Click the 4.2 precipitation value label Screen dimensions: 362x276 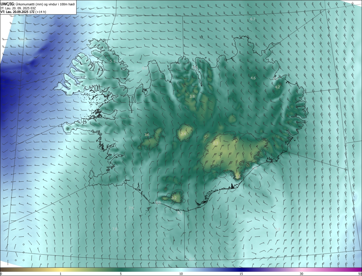click(277, 87)
